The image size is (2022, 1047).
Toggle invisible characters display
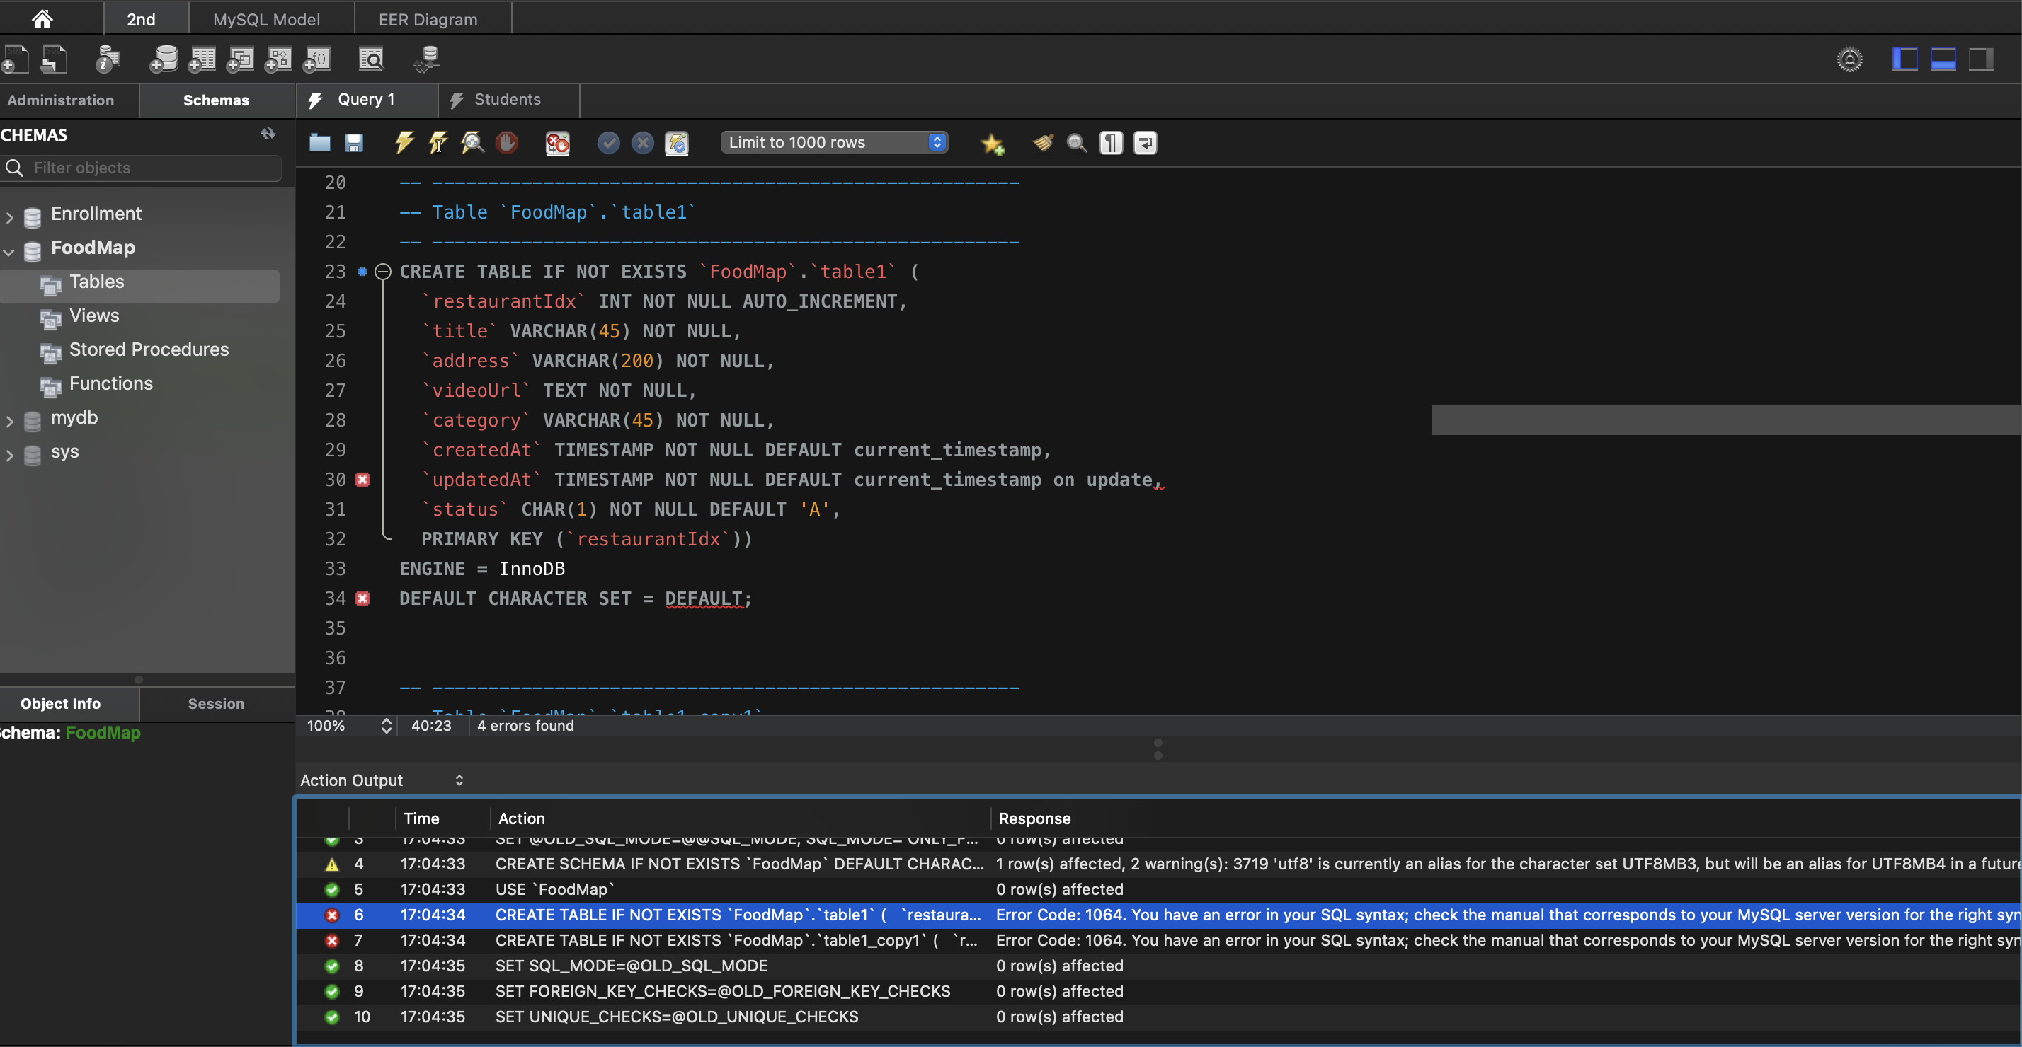point(1112,143)
